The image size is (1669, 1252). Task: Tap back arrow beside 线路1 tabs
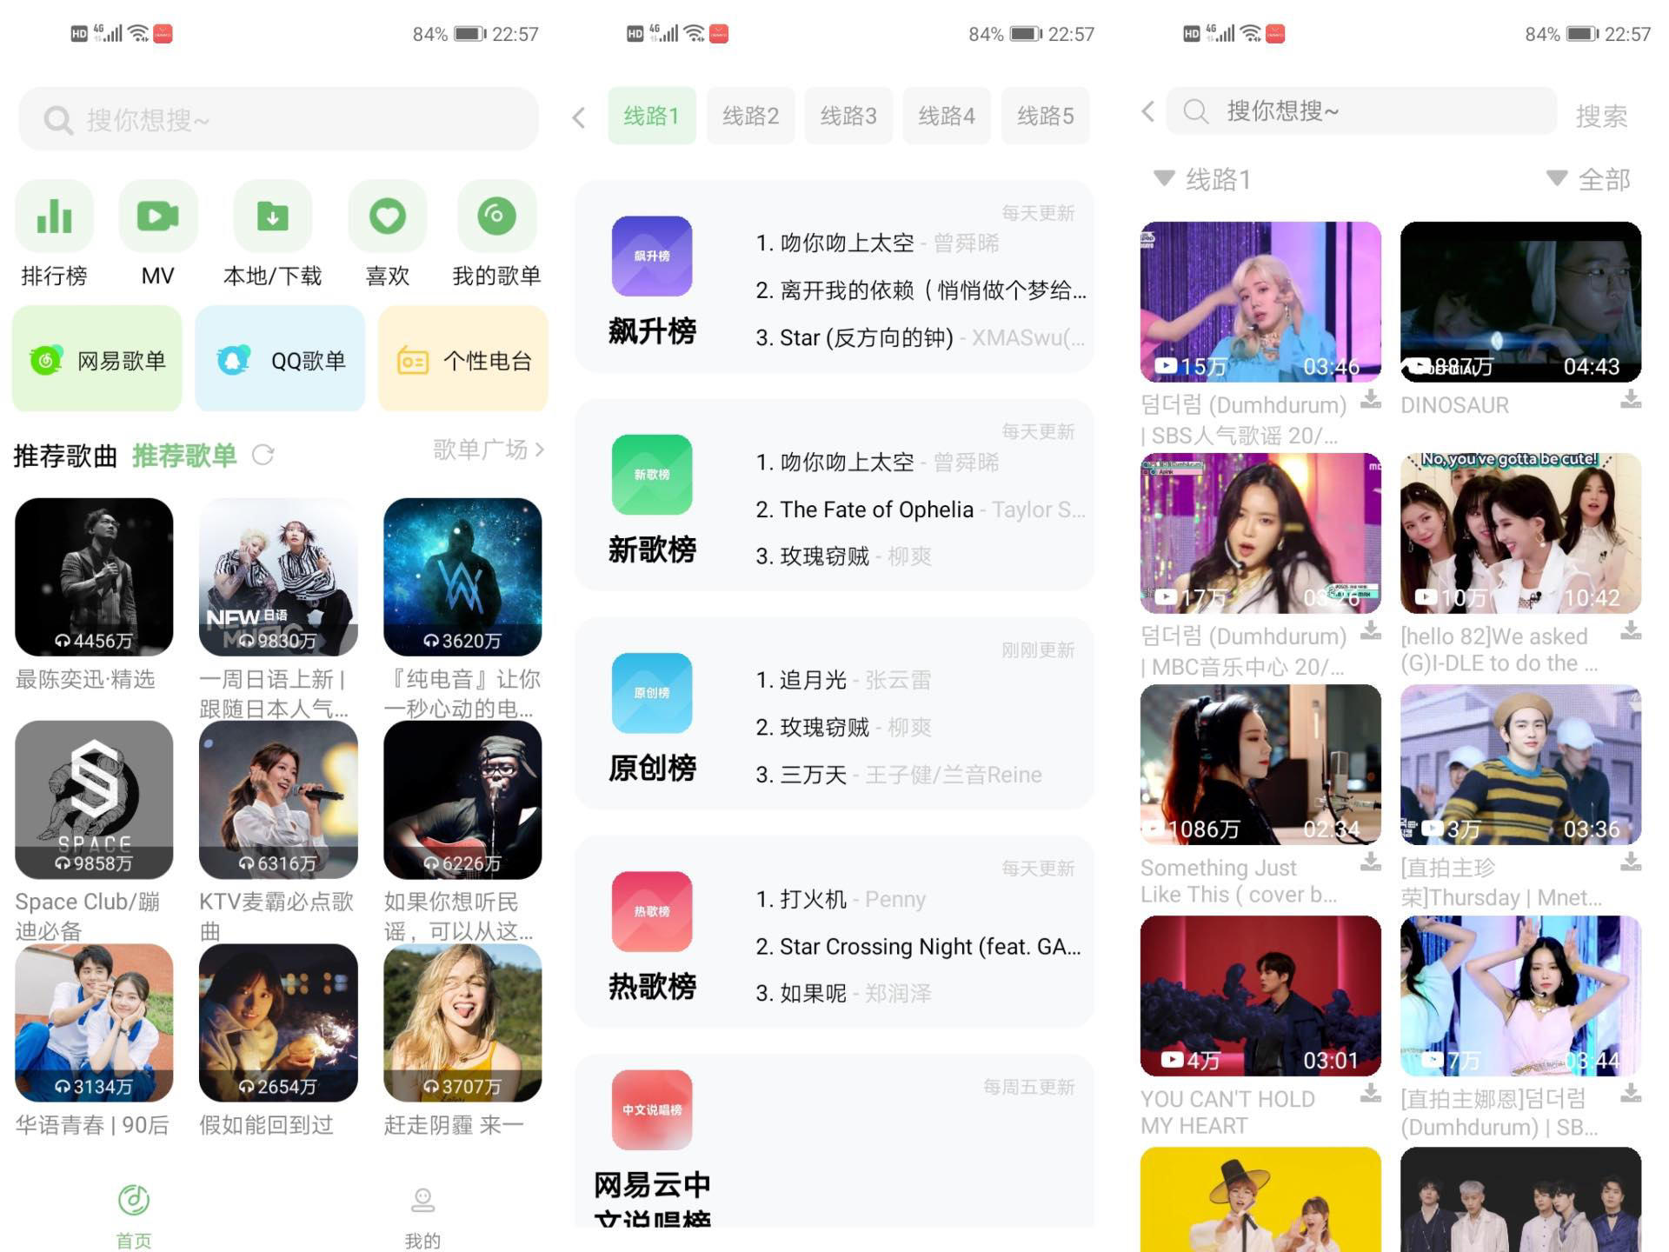579,117
